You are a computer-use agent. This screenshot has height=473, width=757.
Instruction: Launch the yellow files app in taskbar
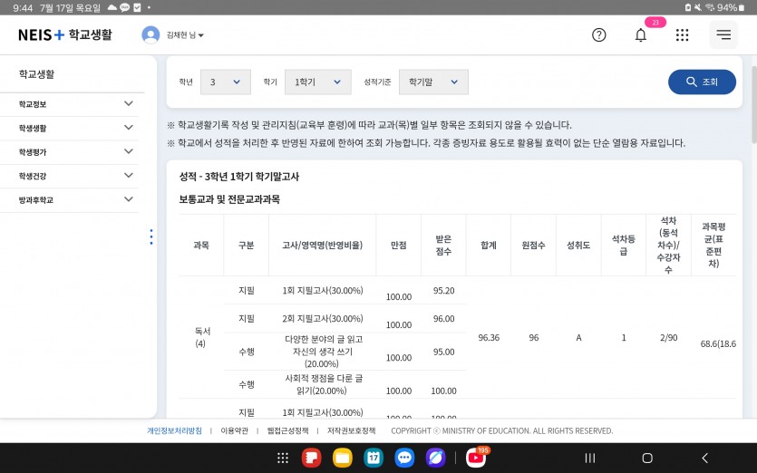tap(343, 458)
